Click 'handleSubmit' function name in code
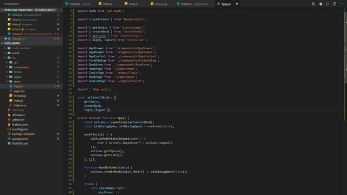The image size is (347, 195). (x=110, y=167)
